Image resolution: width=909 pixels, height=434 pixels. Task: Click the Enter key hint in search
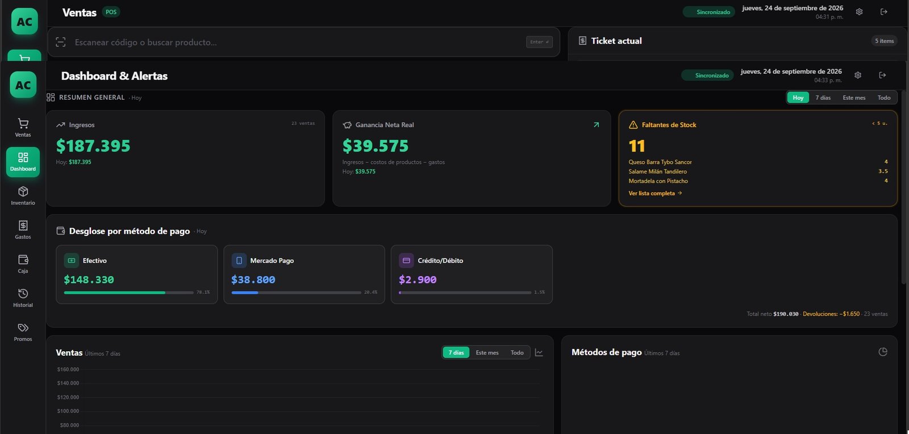[x=539, y=42]
